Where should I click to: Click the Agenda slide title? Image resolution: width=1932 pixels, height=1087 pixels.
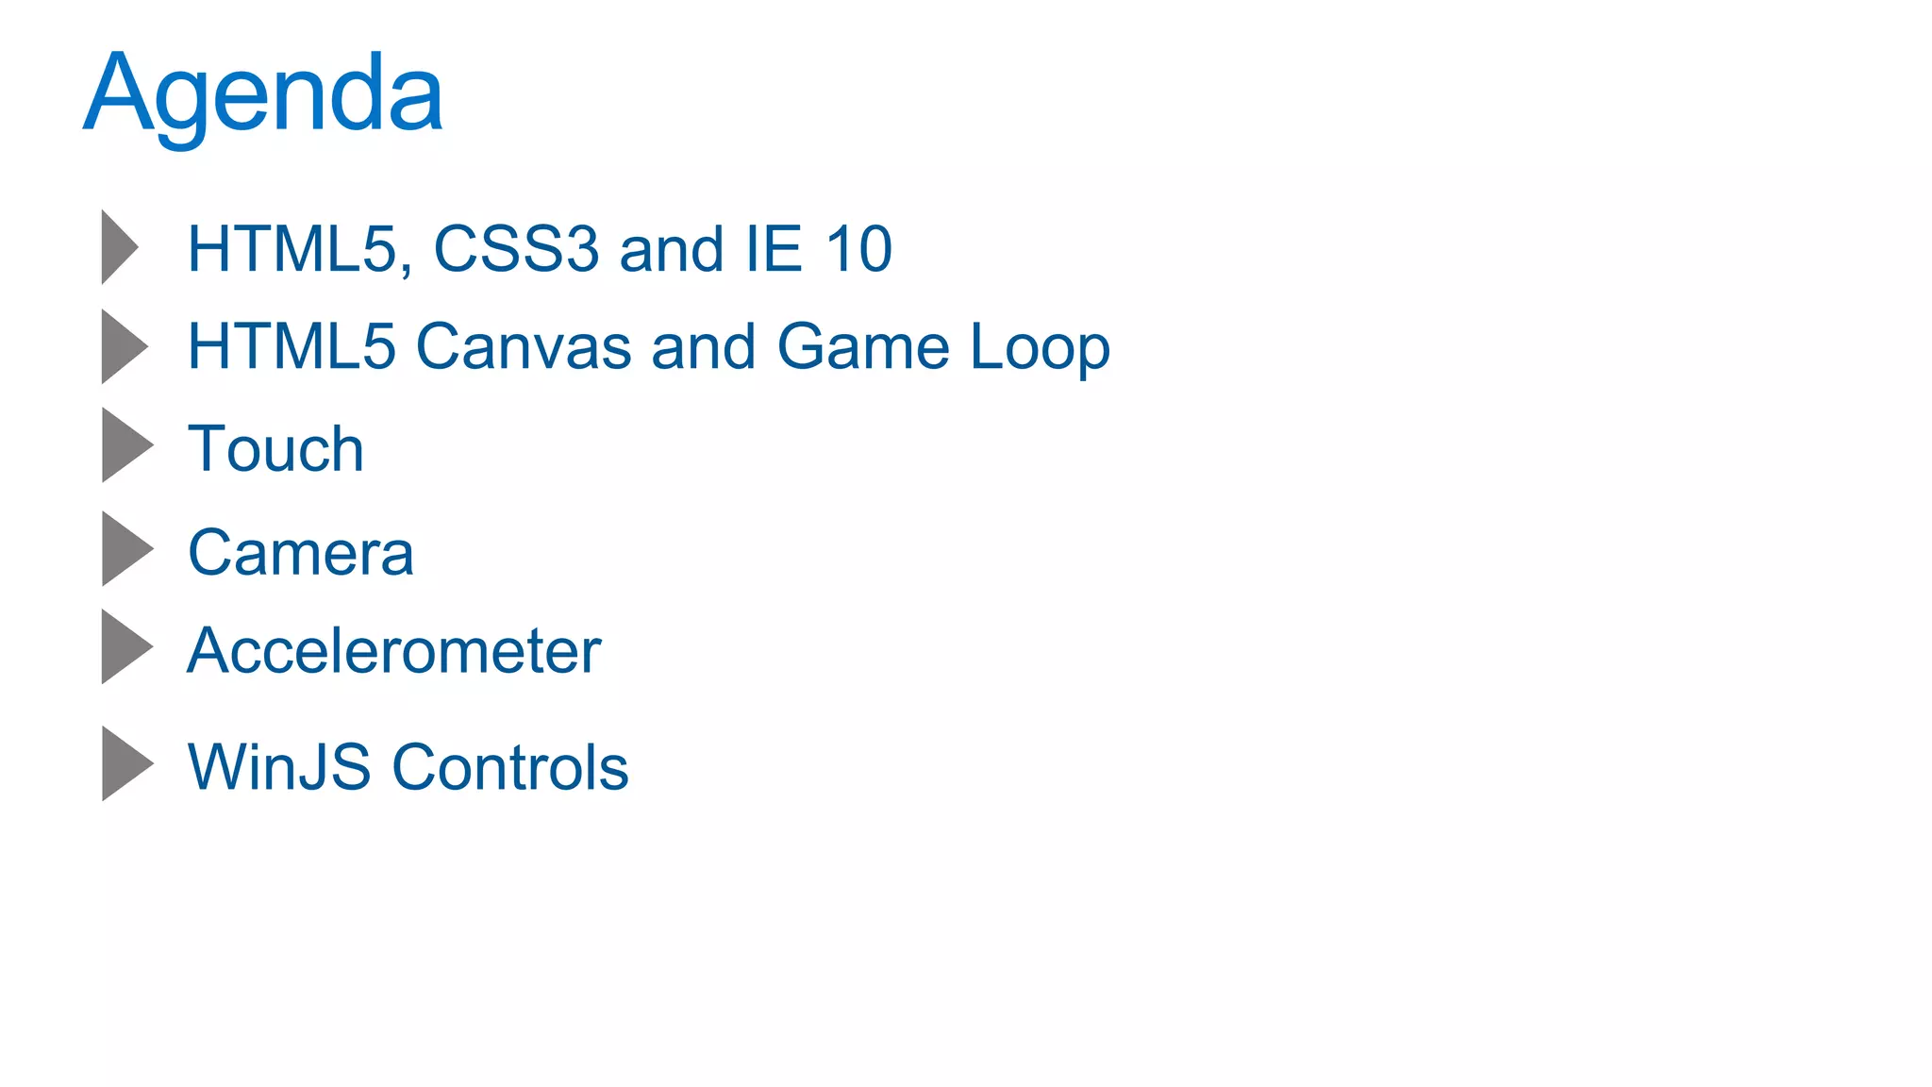[263, 94]
